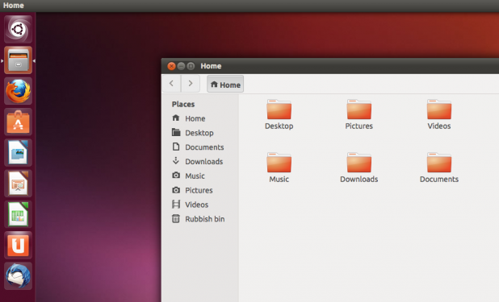The width and height of the screenshot is (499, 302).
Task: Select the Music folder in the main view
Action: (x=279, y=168)
